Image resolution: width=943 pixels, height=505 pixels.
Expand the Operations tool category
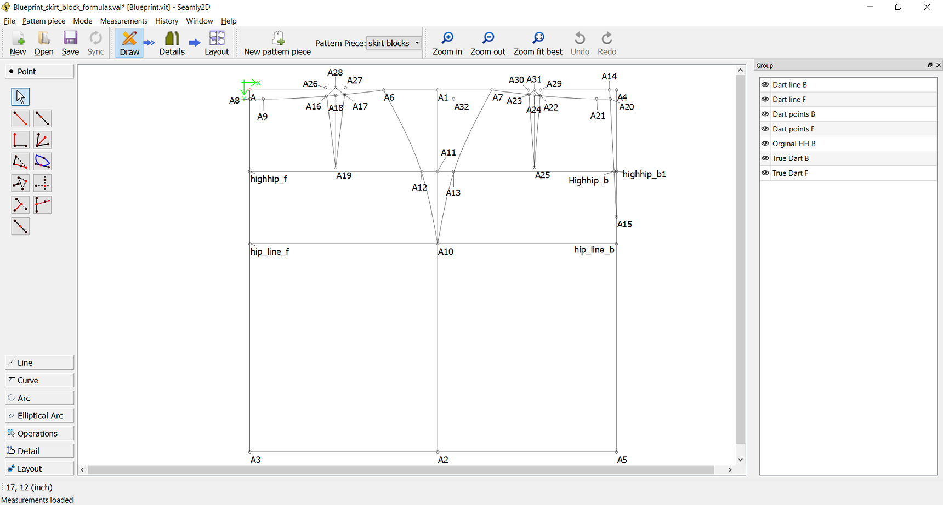point(39,433)
